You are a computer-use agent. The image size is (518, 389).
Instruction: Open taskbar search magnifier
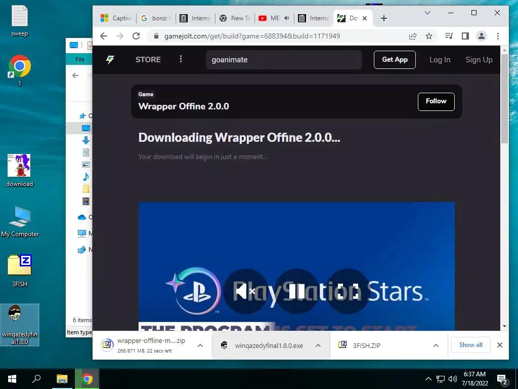coord(36,378)
